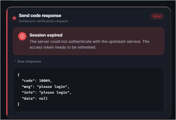The width and height of the screenshot is (176, 120).
Task: Click the Outbound verification request subtitle
Action: click(43, 21)
